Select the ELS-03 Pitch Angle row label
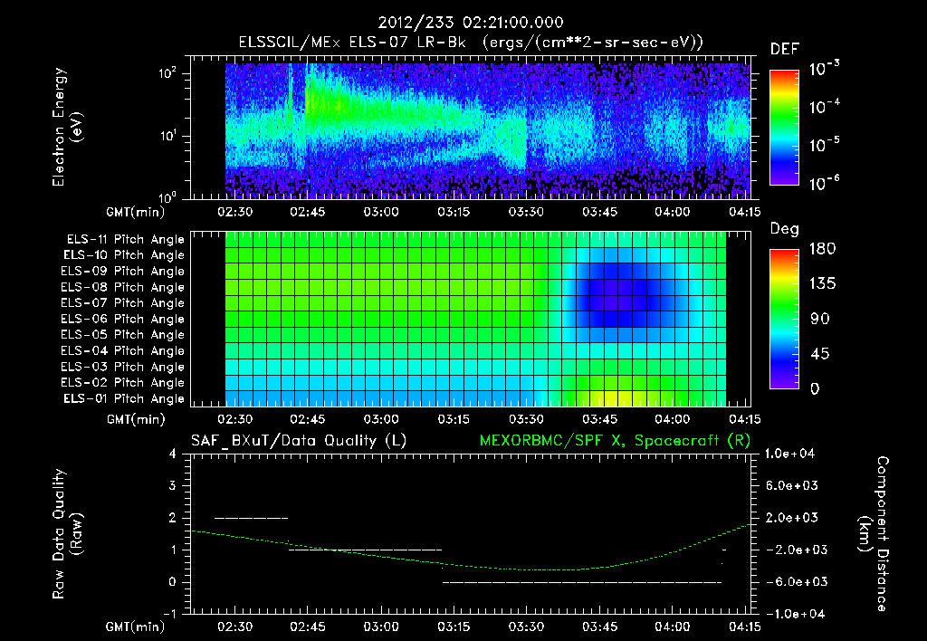Image resolution: width=927 pixels, height=641 pixels. [x=123, y=367]
